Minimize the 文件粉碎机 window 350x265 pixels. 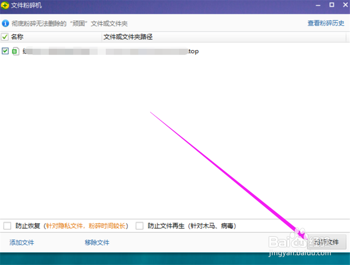(318, 5)
